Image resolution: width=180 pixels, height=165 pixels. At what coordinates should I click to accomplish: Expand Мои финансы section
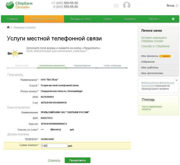(150, 56)
